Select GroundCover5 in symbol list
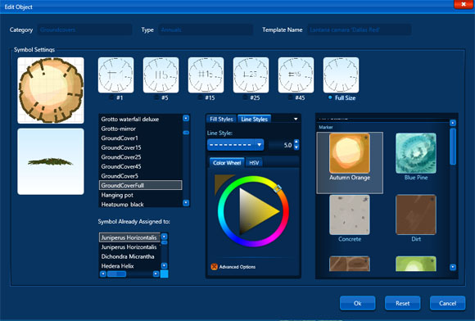 coord(141,175)
